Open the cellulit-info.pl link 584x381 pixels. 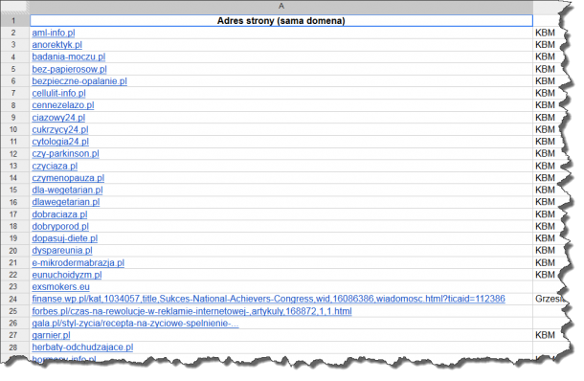coord(58,93)
